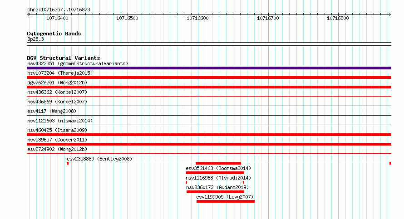Click the esv1199905 Levy2007 variant bar
This screenshot has height=219, width=404.
click(226, 201)
